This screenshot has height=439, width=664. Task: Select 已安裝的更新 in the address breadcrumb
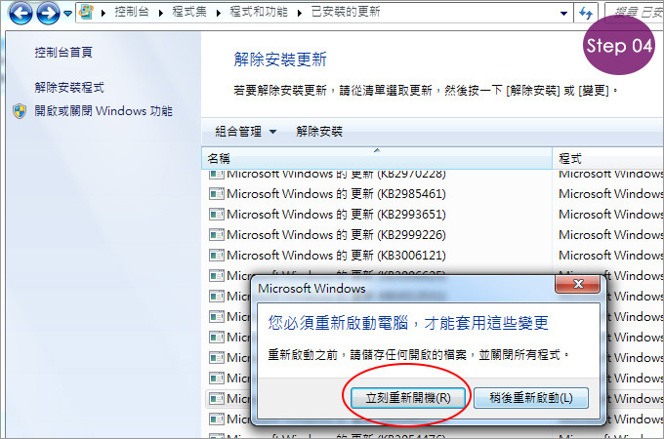[x=346, y=12]
